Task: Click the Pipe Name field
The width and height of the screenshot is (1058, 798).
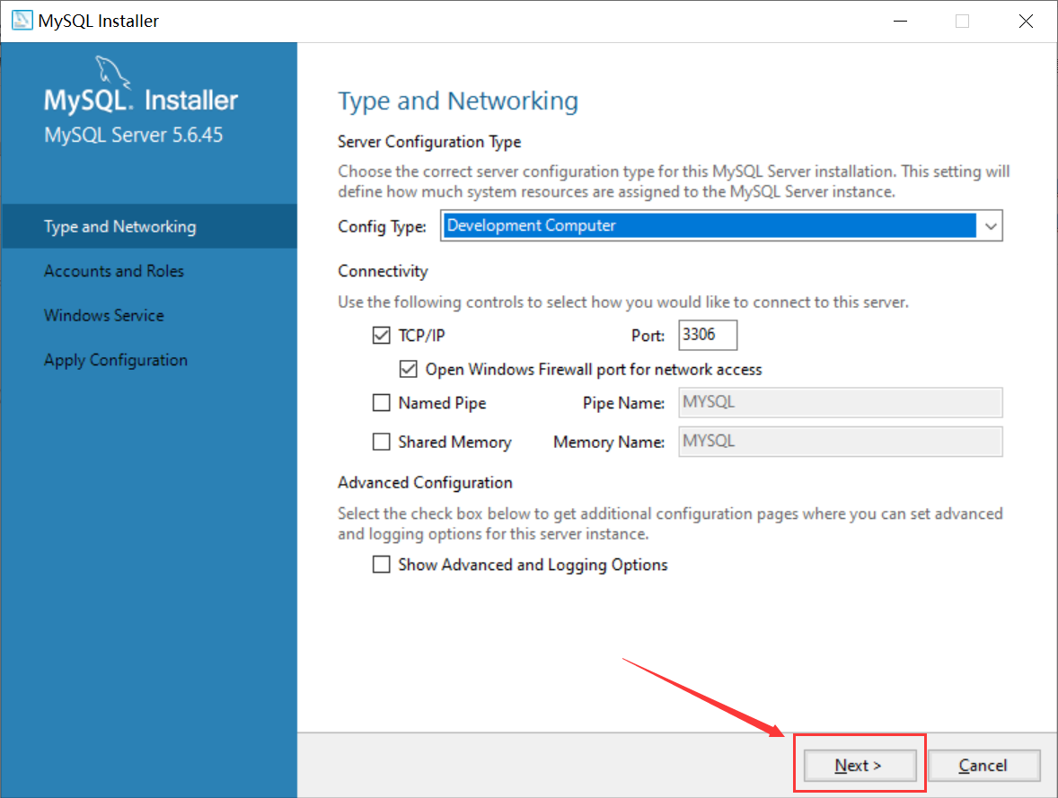Action: (841, 403)
